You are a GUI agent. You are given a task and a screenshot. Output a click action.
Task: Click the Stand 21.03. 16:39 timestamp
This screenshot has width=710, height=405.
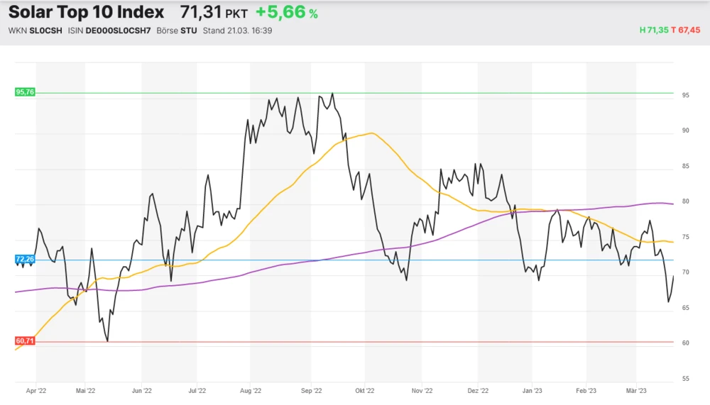[x=237, y=30]
